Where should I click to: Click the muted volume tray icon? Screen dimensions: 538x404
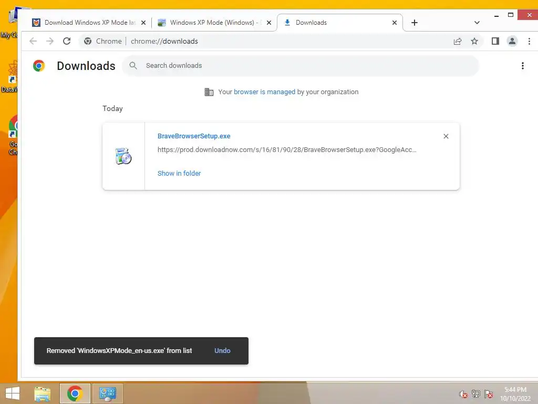463,394
